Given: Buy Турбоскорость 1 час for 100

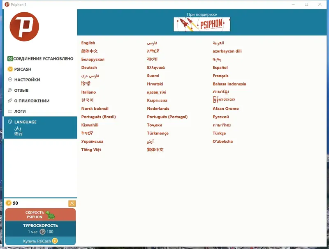Looking at the screenshot, I should point(40,229).
